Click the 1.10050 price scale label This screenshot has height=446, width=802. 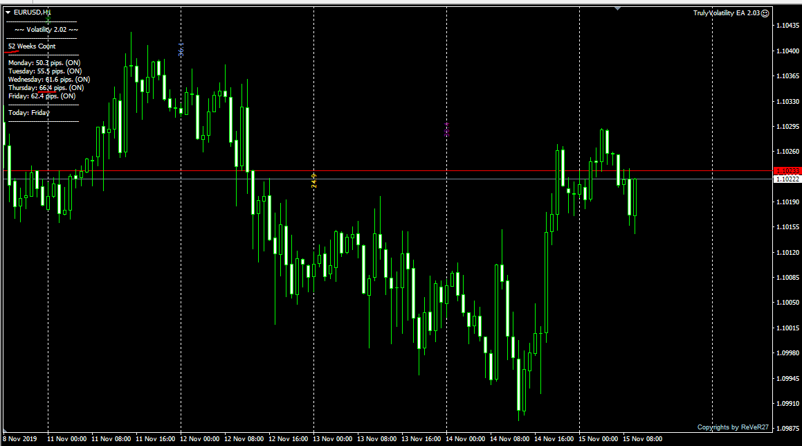tap(787, 303)
